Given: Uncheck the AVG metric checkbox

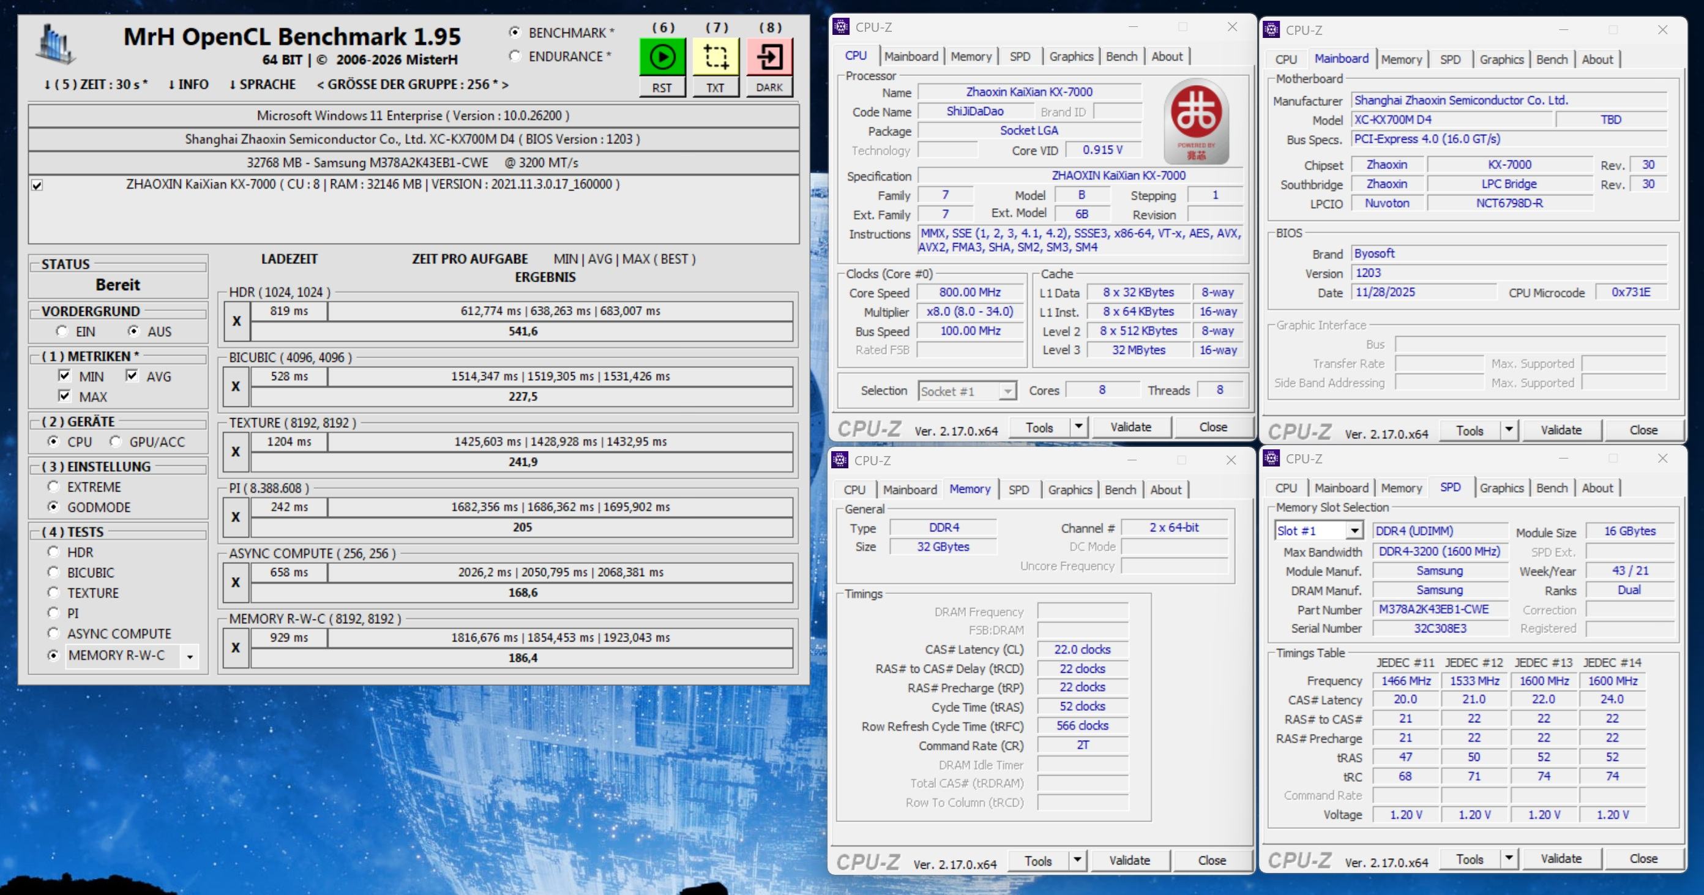Looking at the screenshot, I should point(132,376).
